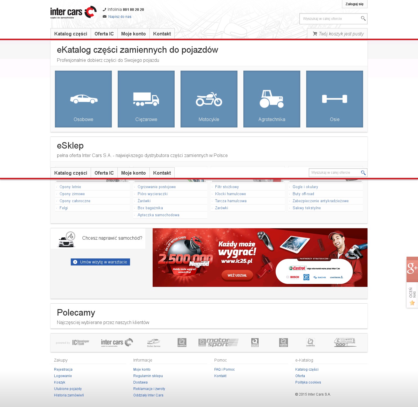Open the Motor Sport partner logo in footer
The height and width of the screenshot is (407, 418).
tap(218, 342)
